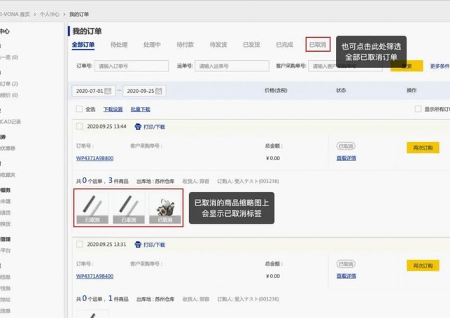
Task: Switch to 待发货 tab
Action: pos(218,45)
